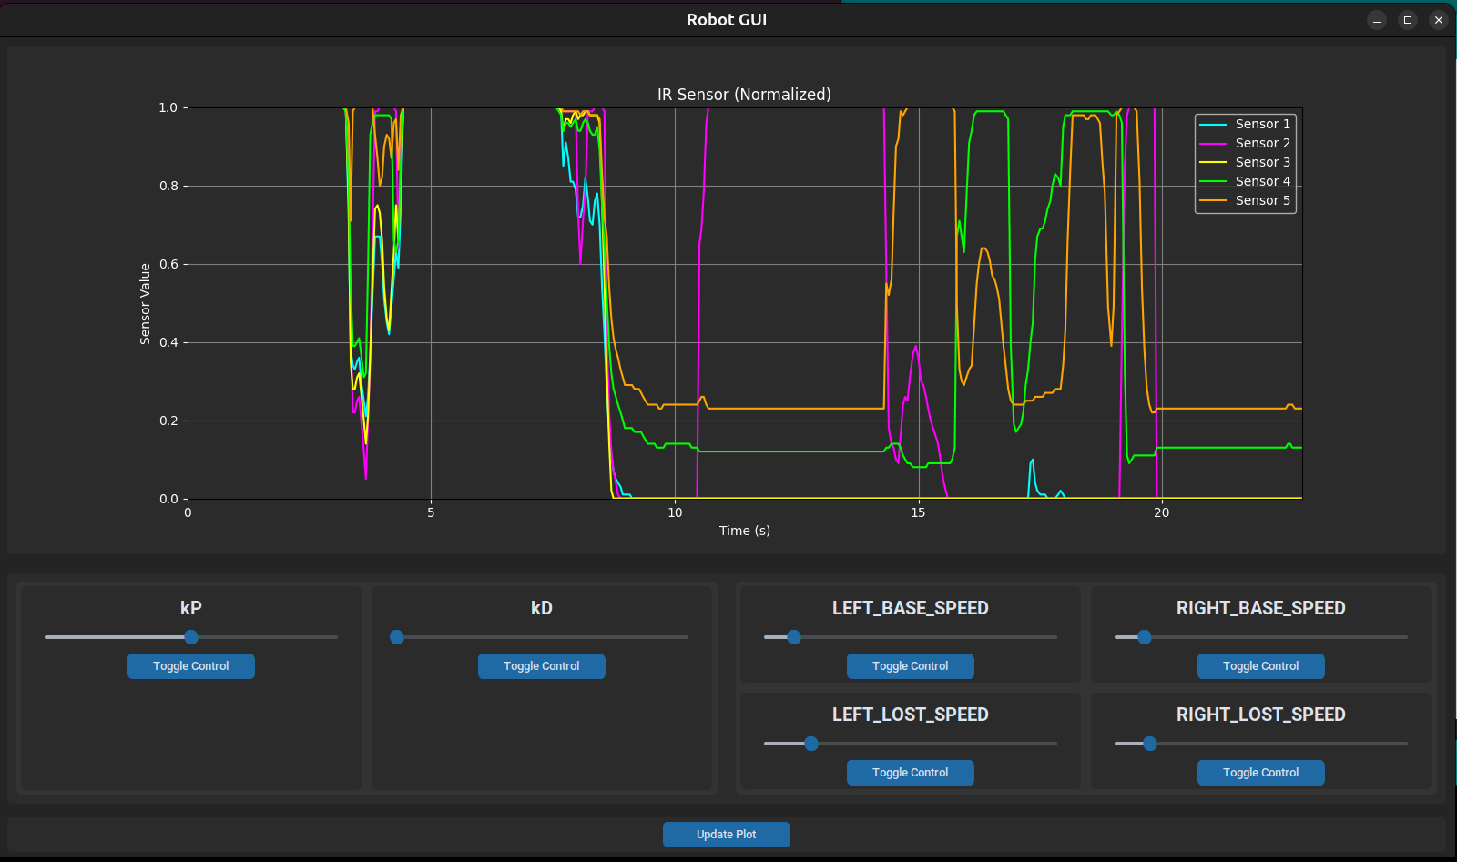Click the LEFT_LOST_SPEED slider handle
1457x862 pixels.
point(810,744)
